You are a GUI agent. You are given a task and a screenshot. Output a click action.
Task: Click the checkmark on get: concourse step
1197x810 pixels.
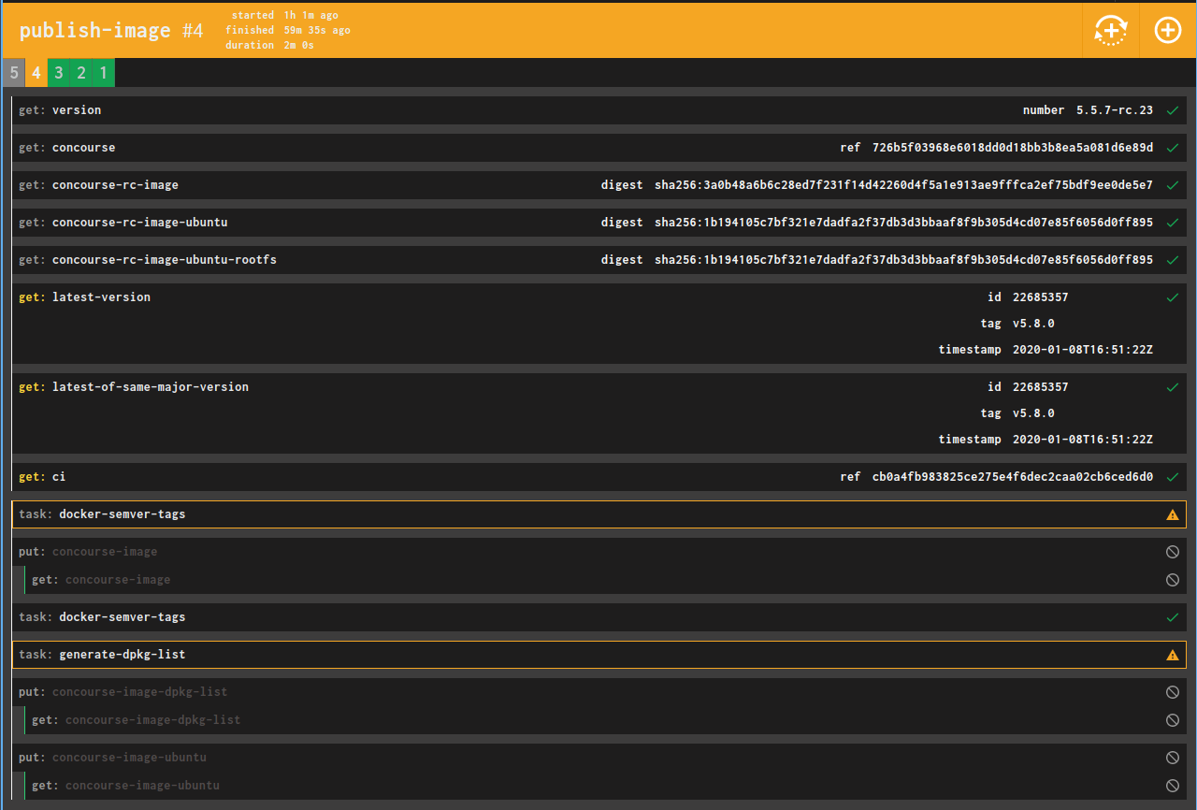tap(1173, 147)
